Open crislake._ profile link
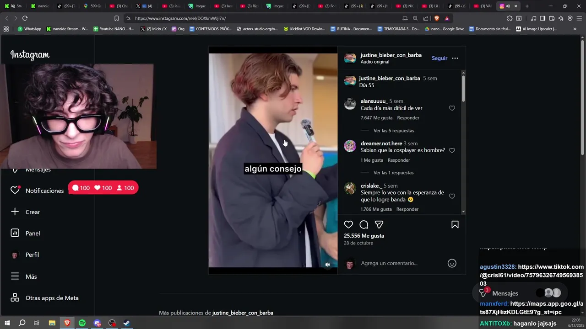This screenshot has height=329, width=586. point(371,186)
